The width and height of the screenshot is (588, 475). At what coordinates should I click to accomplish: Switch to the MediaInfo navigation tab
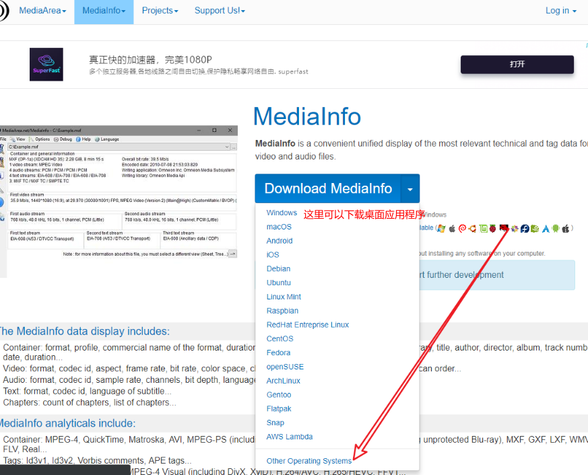click(103, 11)
